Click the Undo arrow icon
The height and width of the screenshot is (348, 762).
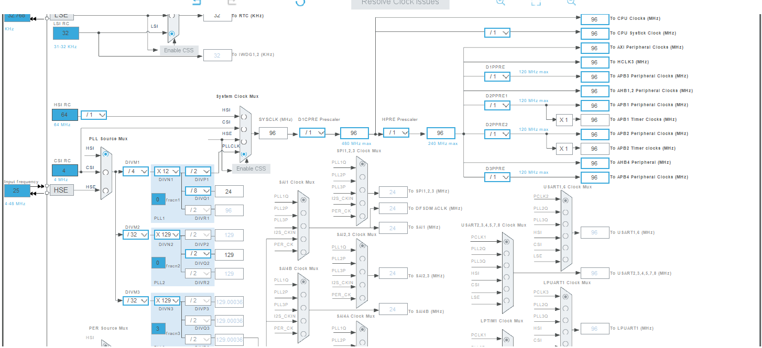point(197,3)
